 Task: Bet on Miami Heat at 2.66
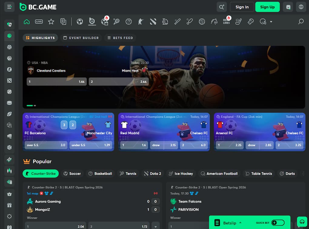pyautogui.click(x=119, y=82)
